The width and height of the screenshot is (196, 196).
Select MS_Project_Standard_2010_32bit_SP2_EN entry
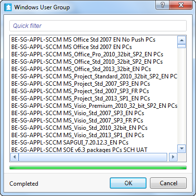click(x=94, y=76)
